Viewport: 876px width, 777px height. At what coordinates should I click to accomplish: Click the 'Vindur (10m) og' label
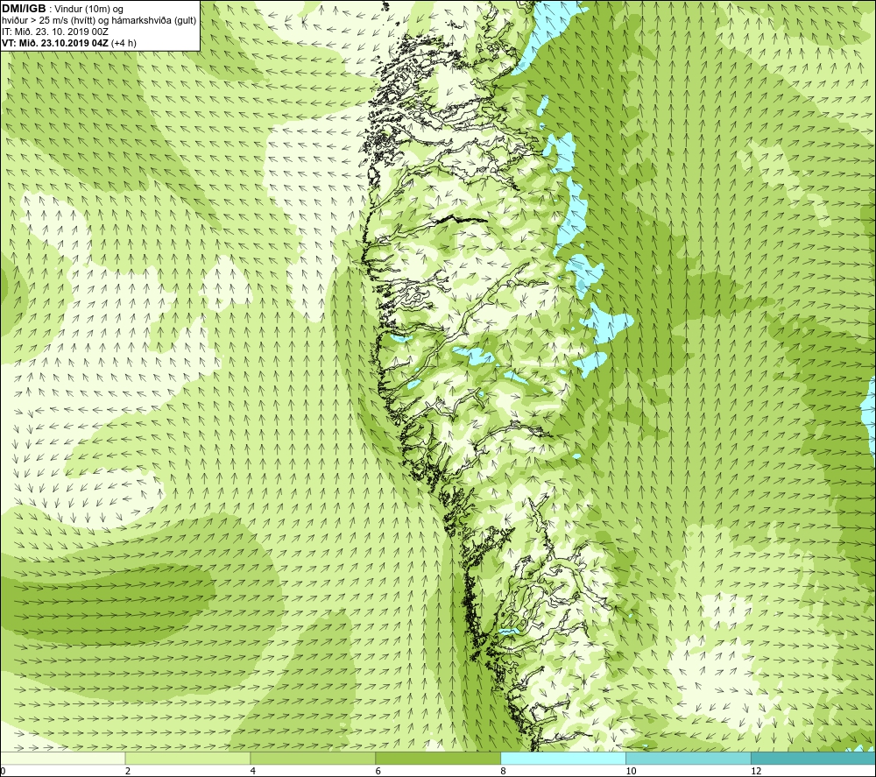click(88, 10)
